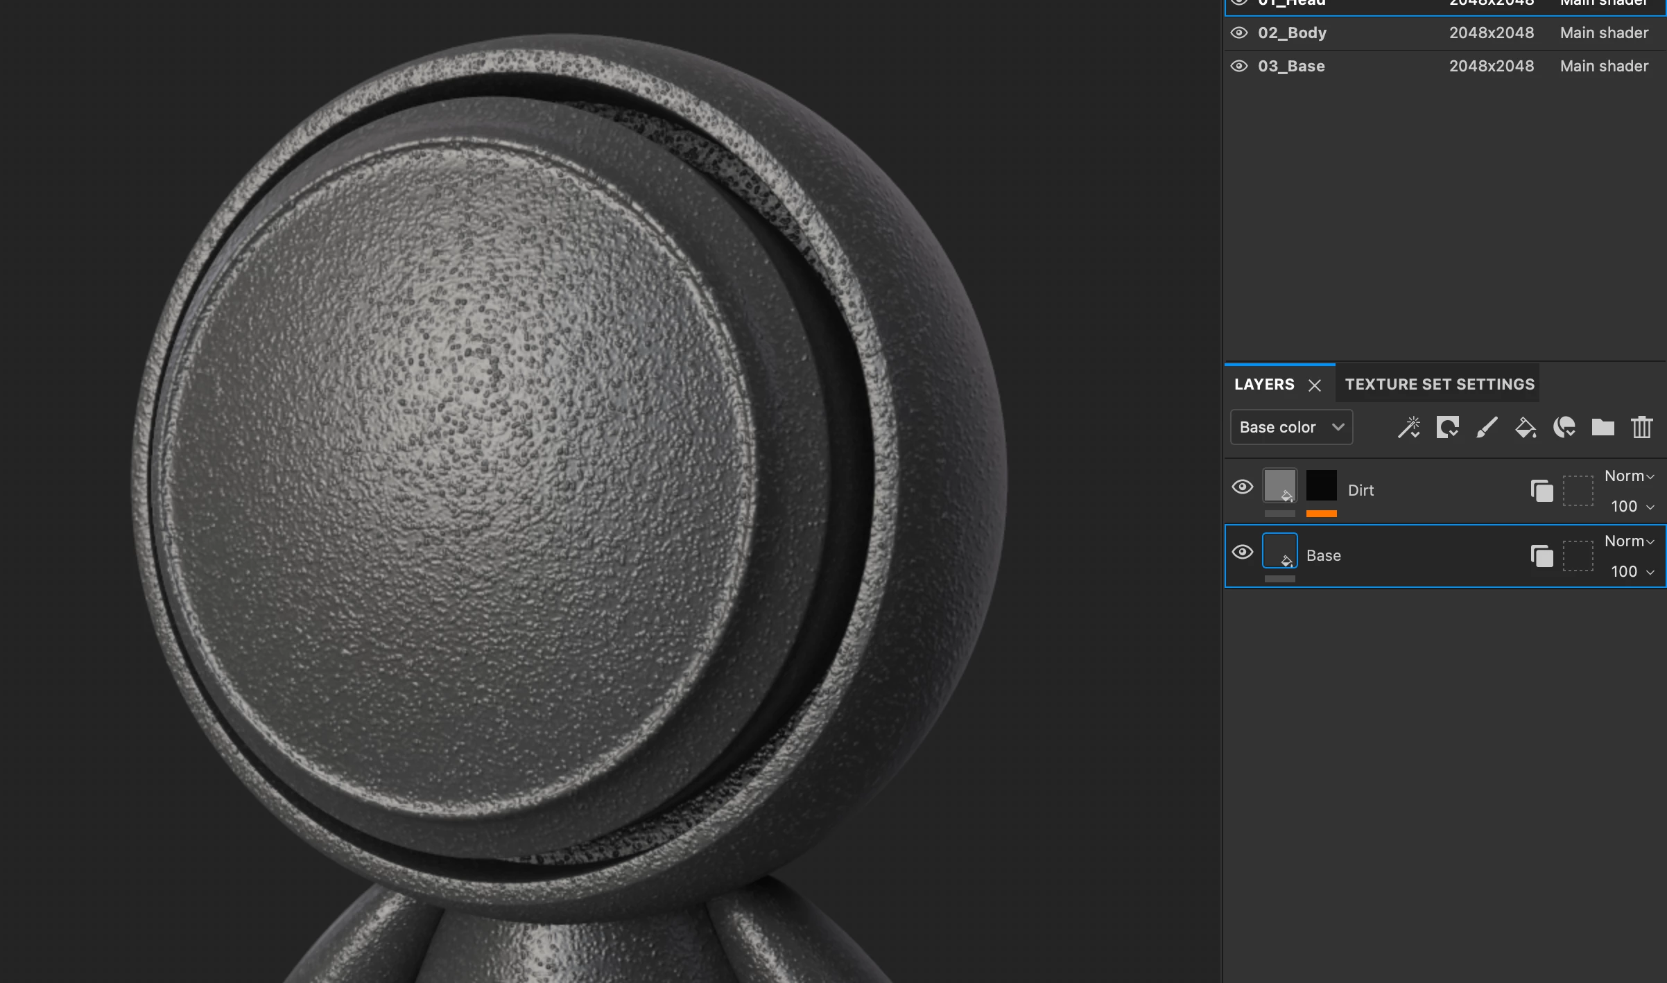Toggle visibility of the Base layer

coord(1243,553)
